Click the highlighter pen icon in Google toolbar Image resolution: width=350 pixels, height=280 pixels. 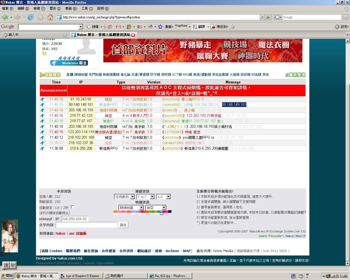pos(233,27)
